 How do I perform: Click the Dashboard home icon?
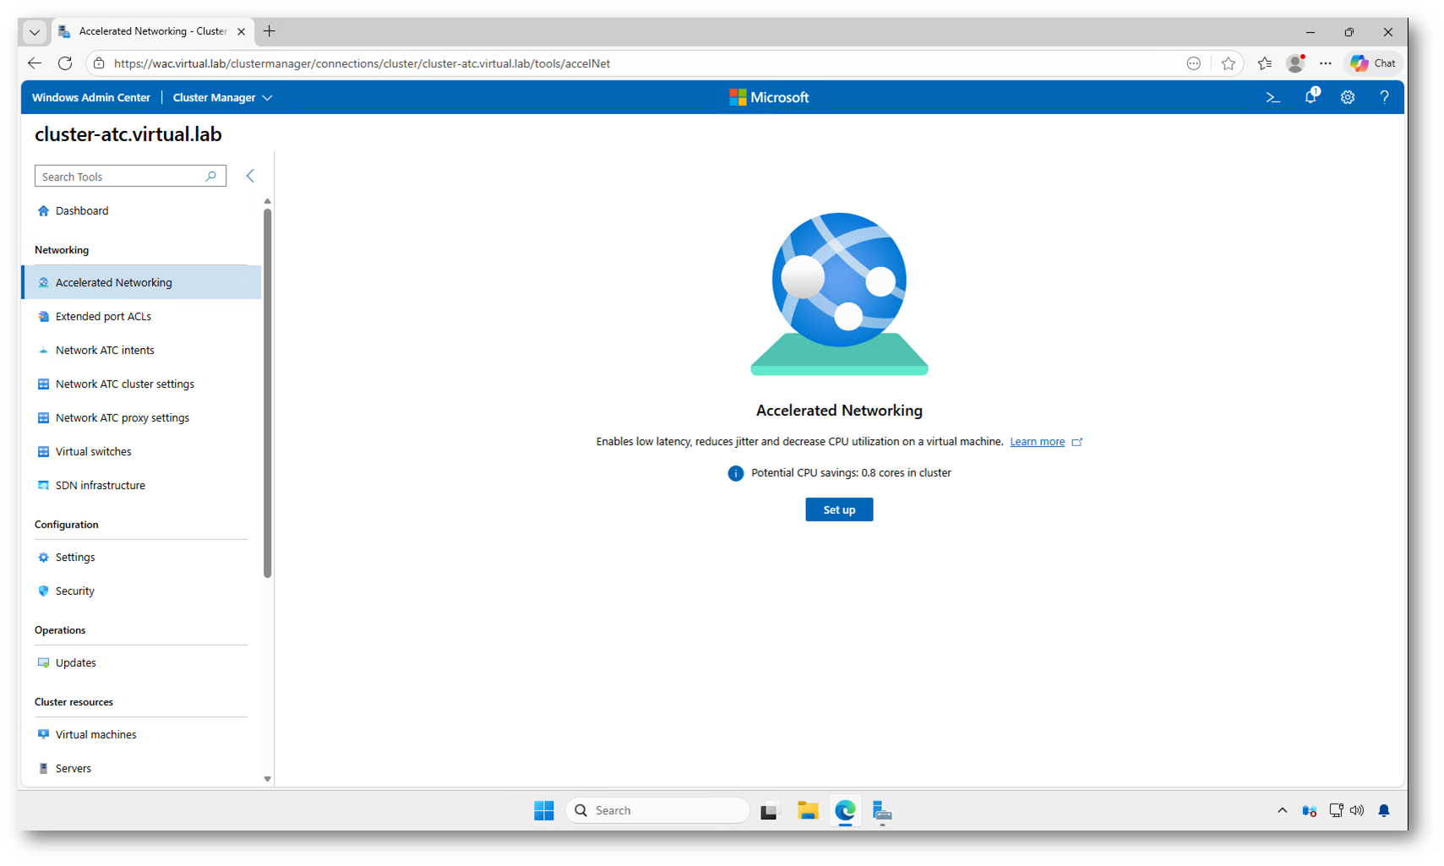click(x=43, y=210)
